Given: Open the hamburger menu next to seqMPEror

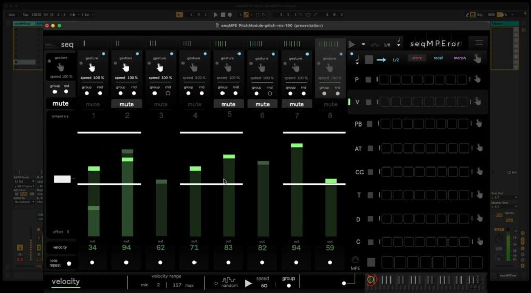Looking at the screenshot, I should pos(479,43).
